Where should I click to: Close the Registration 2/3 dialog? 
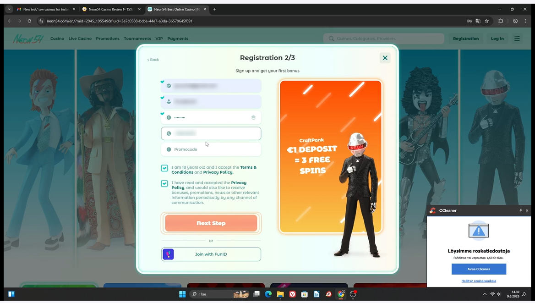coord(385,58)
